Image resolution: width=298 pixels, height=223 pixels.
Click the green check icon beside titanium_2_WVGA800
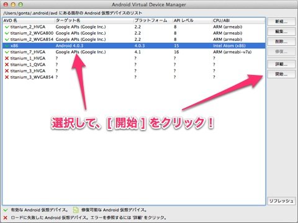7,33
